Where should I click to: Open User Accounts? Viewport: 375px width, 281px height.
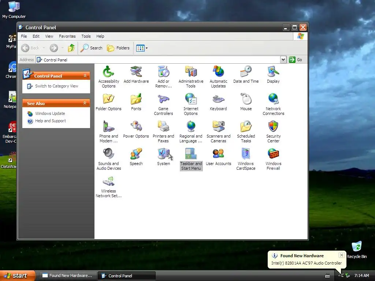pos(218,157)
